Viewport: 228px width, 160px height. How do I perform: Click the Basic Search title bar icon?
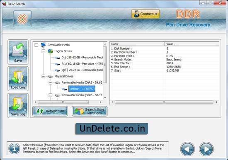coord(5,4)
